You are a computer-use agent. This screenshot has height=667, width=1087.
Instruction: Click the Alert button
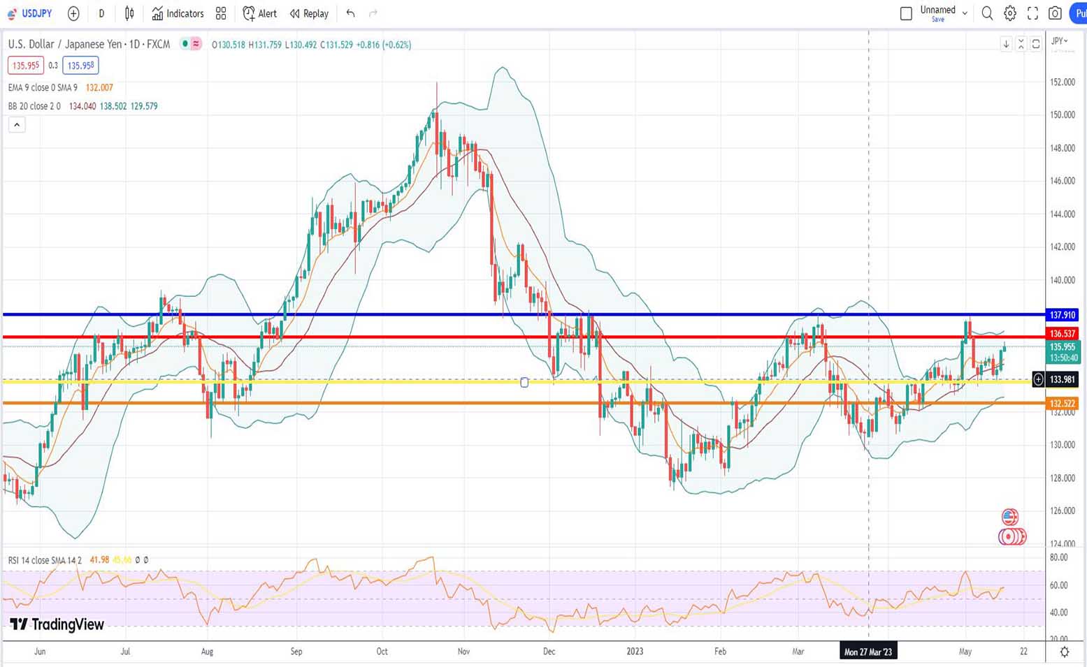(260, 13)
